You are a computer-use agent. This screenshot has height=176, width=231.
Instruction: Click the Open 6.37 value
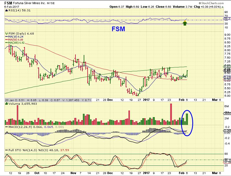(x=117, y=7)
